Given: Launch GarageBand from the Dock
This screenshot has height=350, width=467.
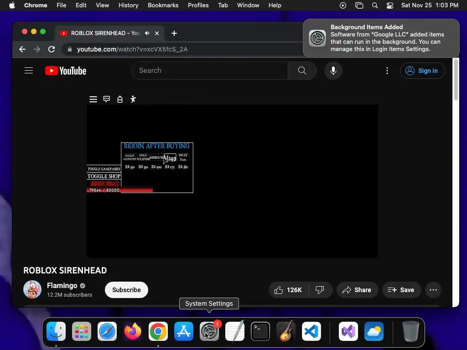Looking at the screenshot, I should (286, 331).
